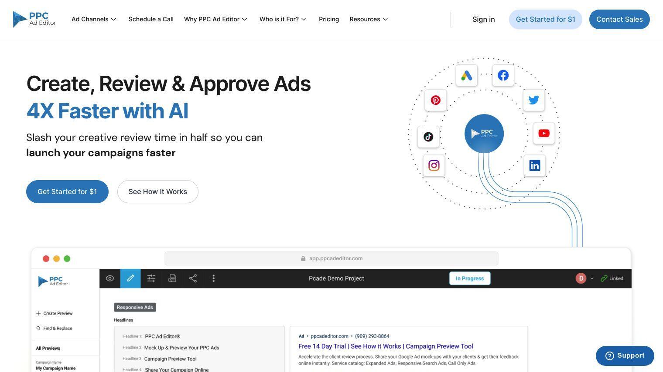Click the magnifier icon beside Find & Replace
Viewport: 663px width, 372px height.
pos(38,328)
